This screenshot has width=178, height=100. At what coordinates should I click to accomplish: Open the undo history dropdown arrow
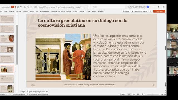click(x=23, y=7)
